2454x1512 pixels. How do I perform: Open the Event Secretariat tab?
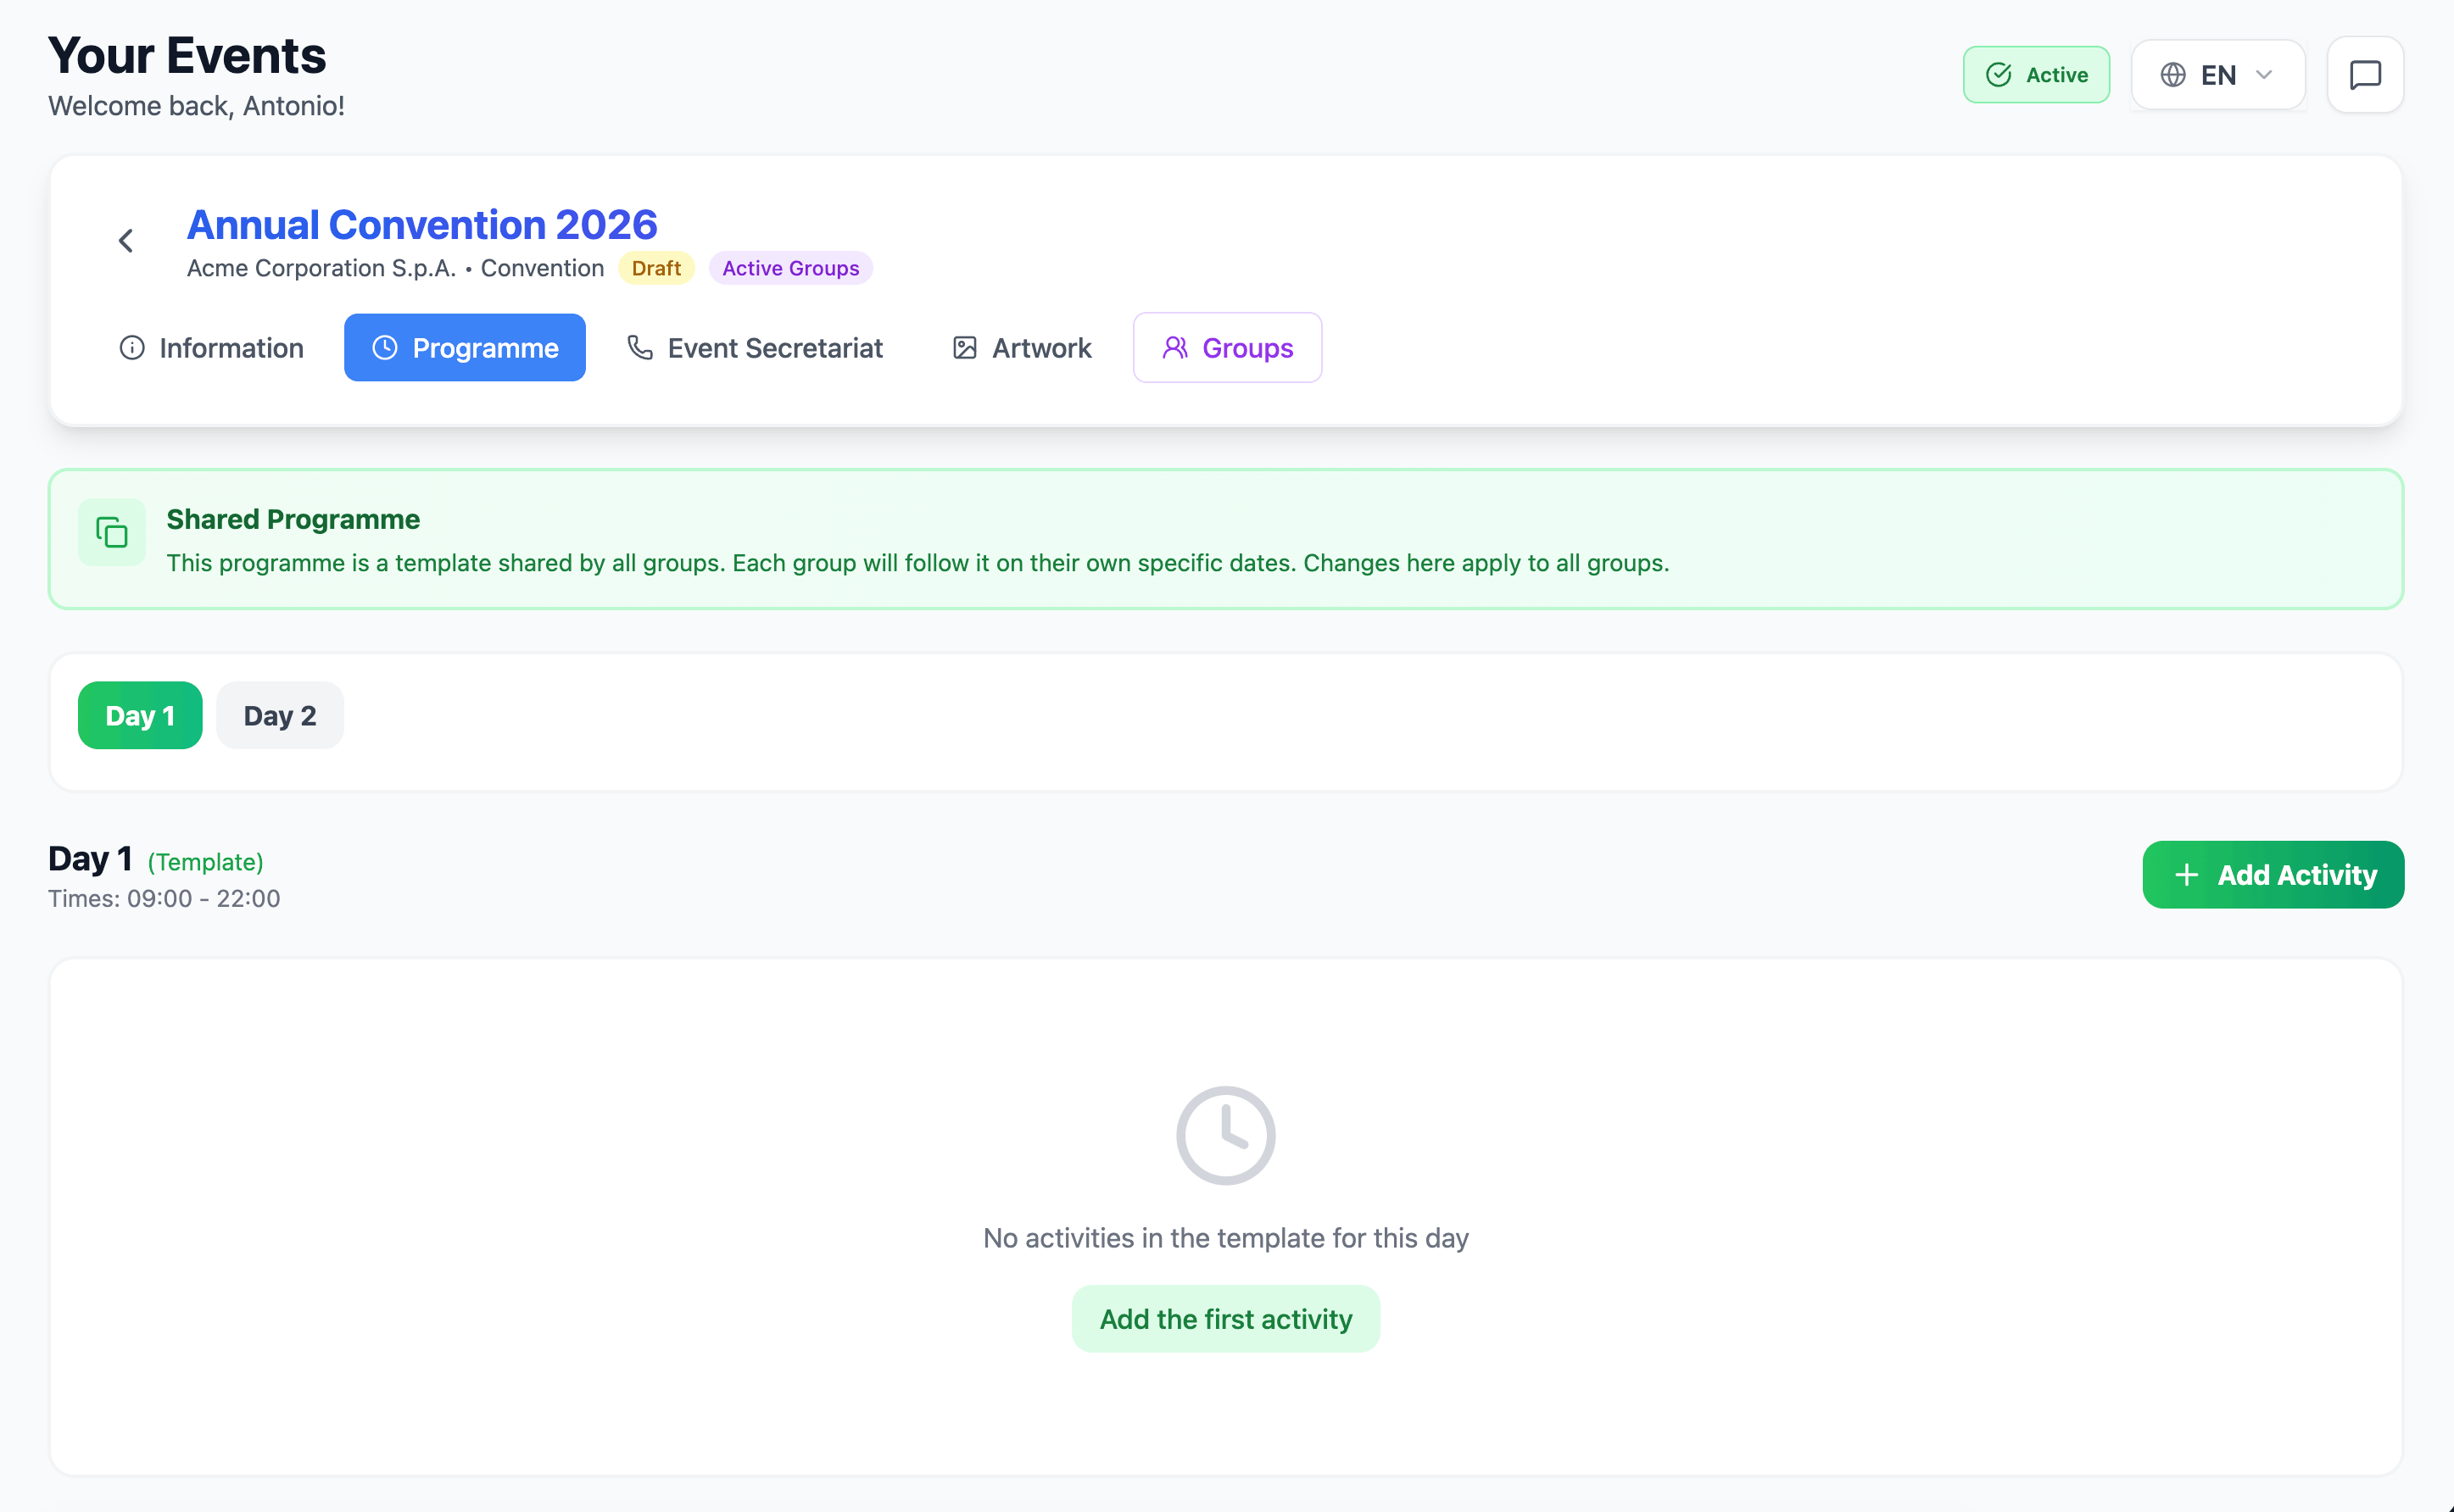point(755,348)
